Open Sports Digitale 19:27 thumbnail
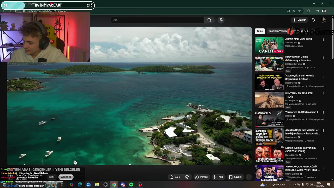Viewport: 334px width, 188px height. click(x=269, y=173)
